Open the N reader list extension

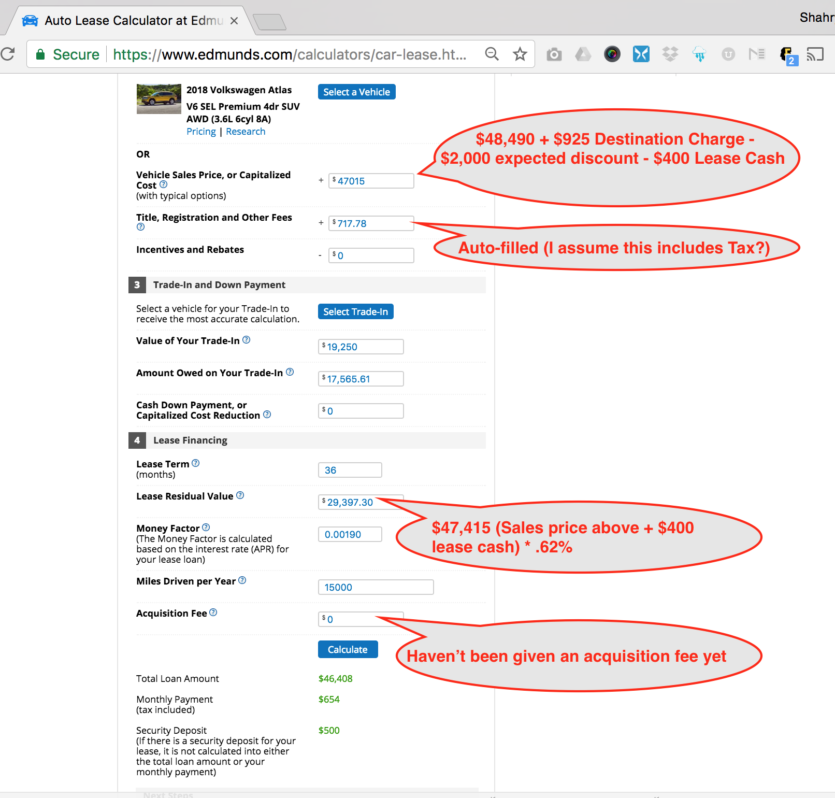pos(757,54)
